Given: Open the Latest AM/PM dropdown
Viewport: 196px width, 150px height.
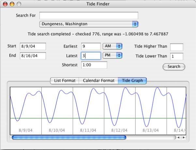Looking at the screenshot, I should coord(112,55).
